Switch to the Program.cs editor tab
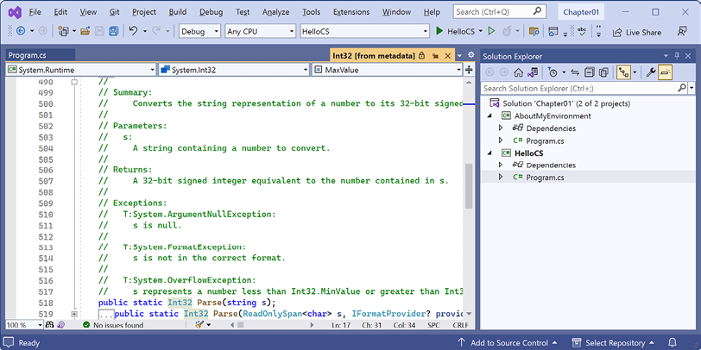The width and height of the screenshot is (701, 350). click(41, 56)
